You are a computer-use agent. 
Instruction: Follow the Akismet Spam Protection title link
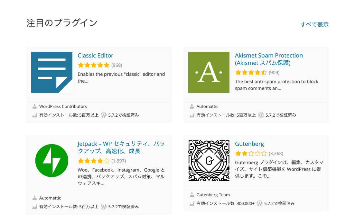pyautogui.click(x=269, y=59)
